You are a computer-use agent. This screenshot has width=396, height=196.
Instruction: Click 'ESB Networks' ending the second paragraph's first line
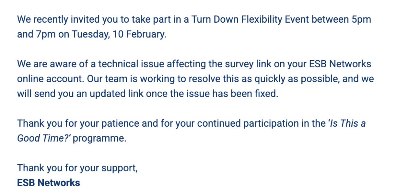pyautogui.click(x=340, y=64)
